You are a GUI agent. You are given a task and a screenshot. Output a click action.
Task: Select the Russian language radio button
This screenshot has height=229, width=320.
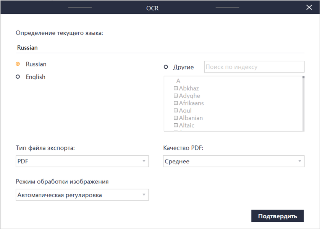[18, 64]
